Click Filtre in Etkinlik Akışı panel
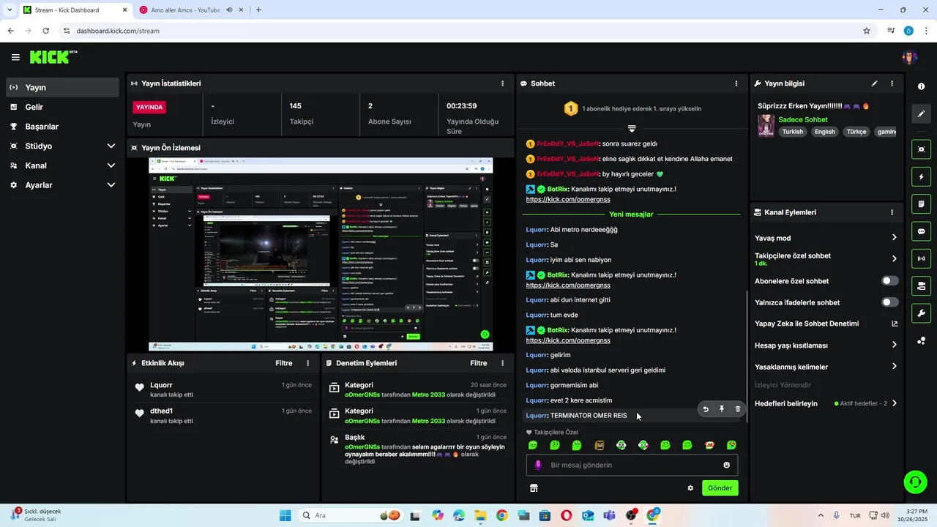937x527 pixels. [x=284, y=363]
